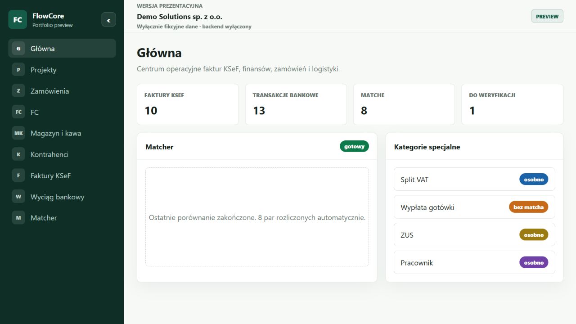Click the Z icon beside Zamówienia
The width and height of the screenshot is (576, 324).
pyautogui.click(x=18, y=91)
